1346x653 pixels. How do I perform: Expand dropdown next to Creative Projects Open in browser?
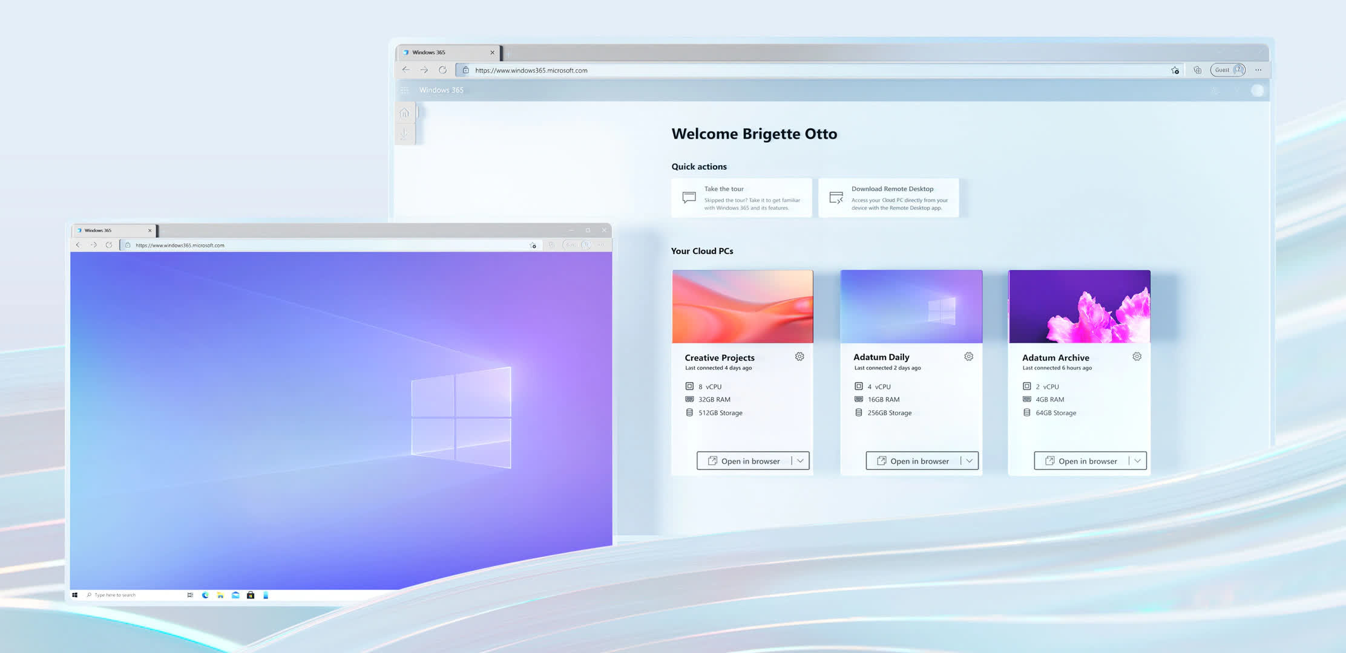(x=800, y=461)
